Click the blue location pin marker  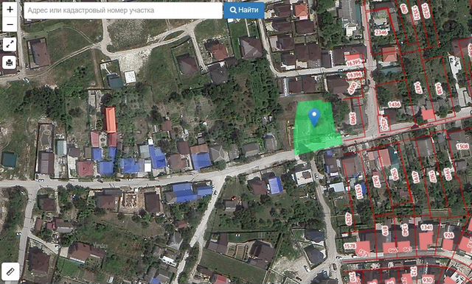(314, 118)
